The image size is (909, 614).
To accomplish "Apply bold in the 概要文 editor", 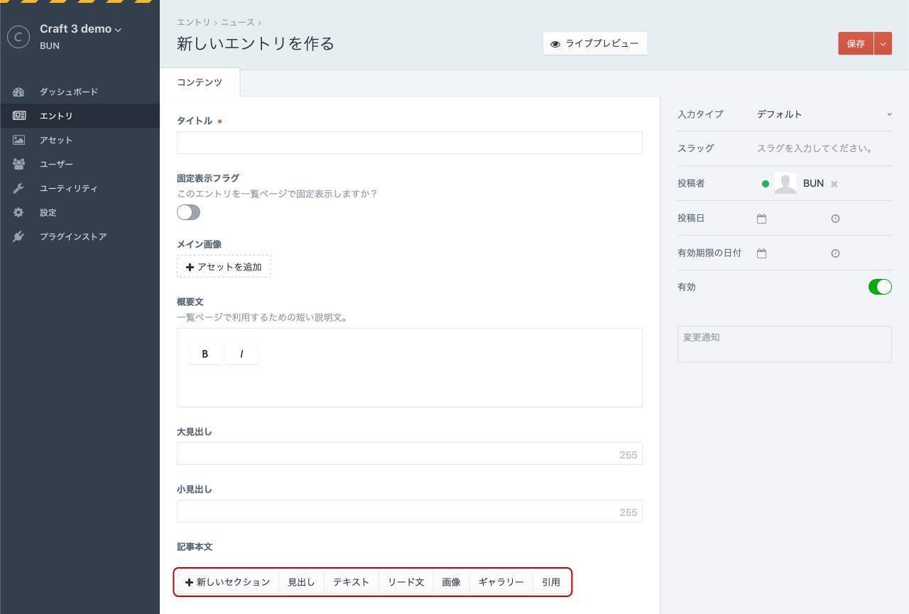I will tap(205, 353).
